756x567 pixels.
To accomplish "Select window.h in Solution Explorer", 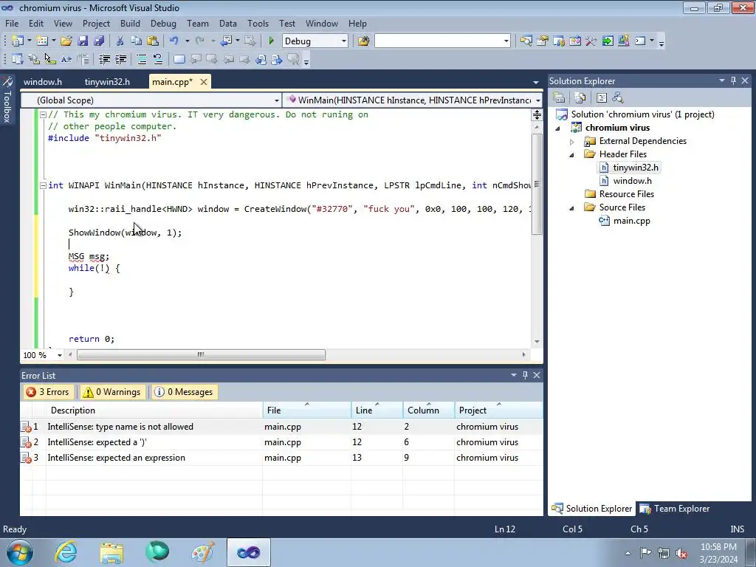I will pos(632,181).
